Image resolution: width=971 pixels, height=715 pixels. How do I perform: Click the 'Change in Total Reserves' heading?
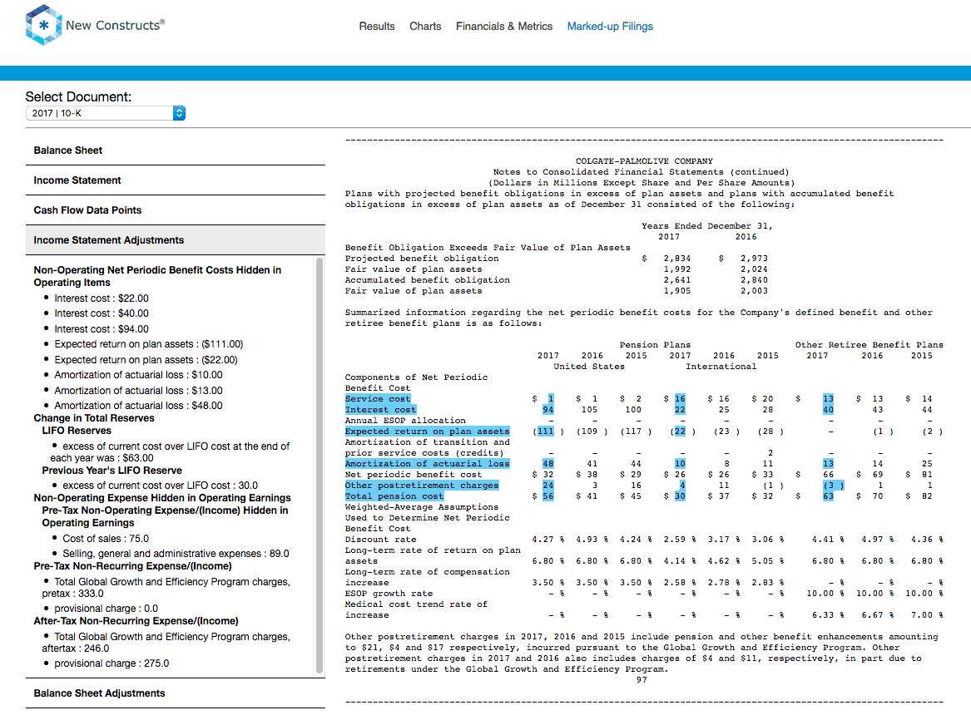[x=94, y=418]
